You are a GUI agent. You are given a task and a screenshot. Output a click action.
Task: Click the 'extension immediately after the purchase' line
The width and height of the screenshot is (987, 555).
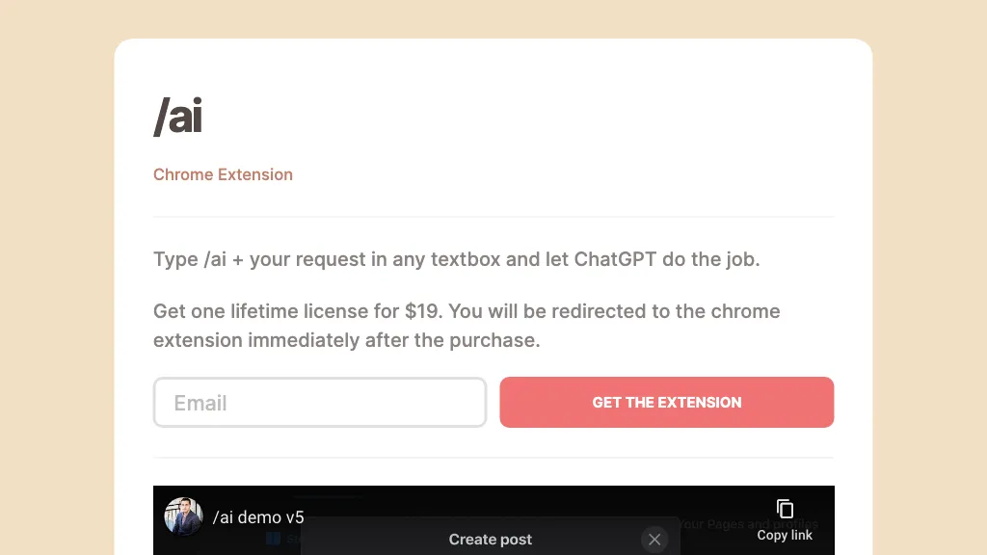pyautogui.click(x=346, y=340)
